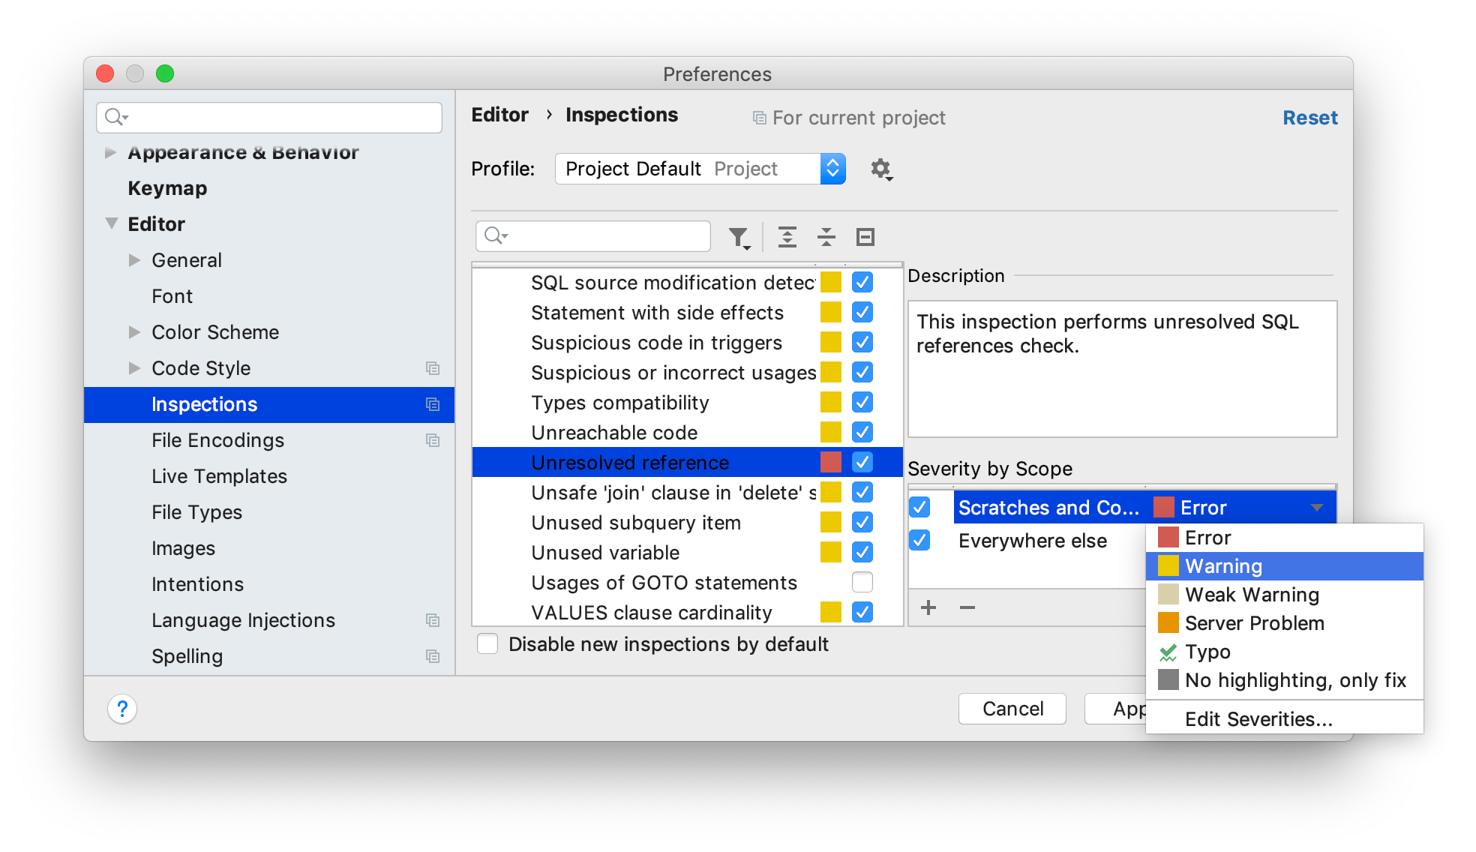Click red severity swatch of Unresolved reference

tap(830, 463)
